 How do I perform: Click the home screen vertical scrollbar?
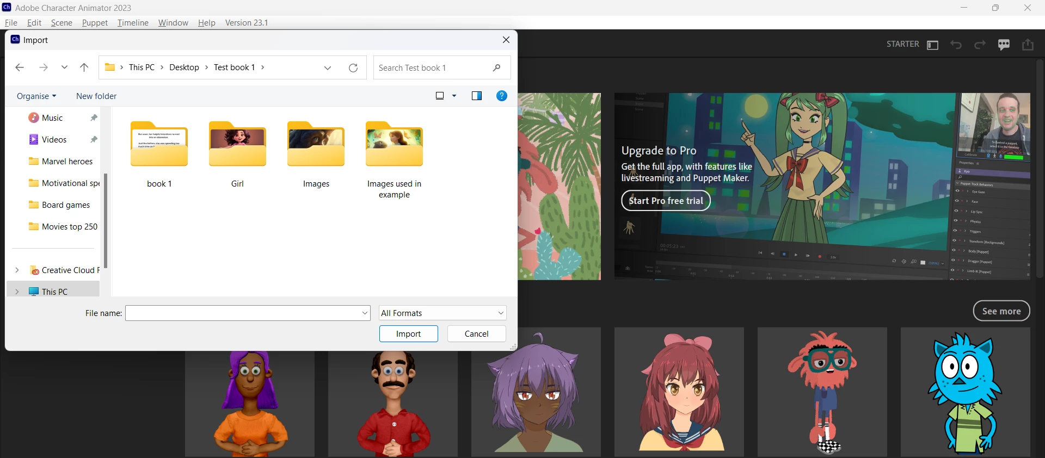click(x=1040, y=169)
